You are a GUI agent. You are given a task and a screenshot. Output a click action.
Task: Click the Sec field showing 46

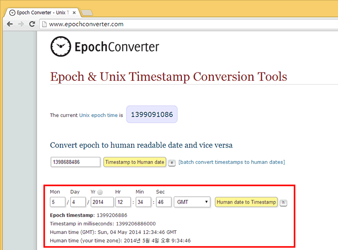163,202
